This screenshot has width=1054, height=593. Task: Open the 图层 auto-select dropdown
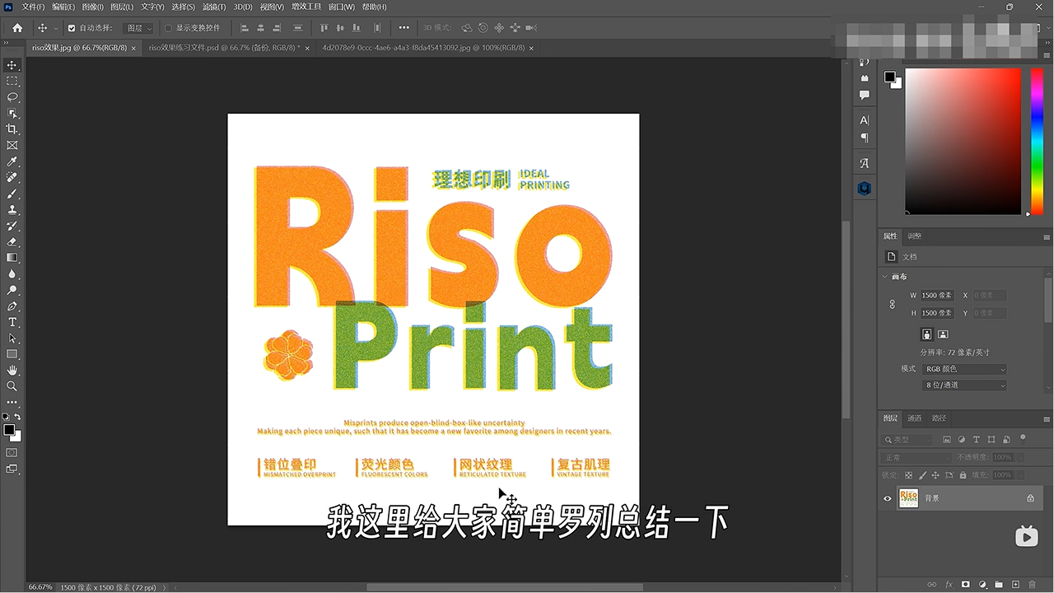point(138,28)
